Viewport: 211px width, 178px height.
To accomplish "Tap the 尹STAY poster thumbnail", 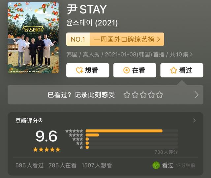I will (x=33, y=38).
